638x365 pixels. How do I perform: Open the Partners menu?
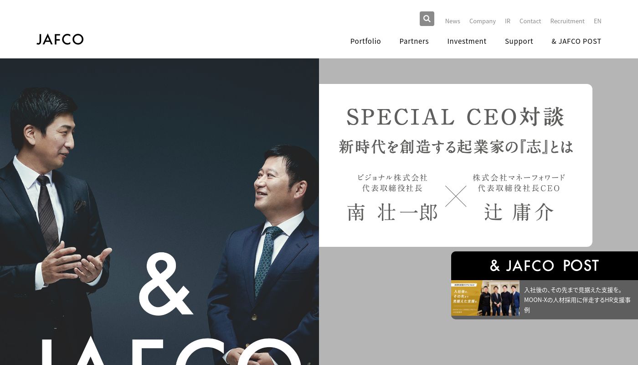[x=414, y=41]
